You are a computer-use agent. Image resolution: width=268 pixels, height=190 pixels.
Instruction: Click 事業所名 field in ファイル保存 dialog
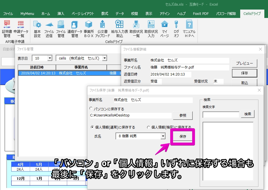pyautogui.click(x=153, y=100)
